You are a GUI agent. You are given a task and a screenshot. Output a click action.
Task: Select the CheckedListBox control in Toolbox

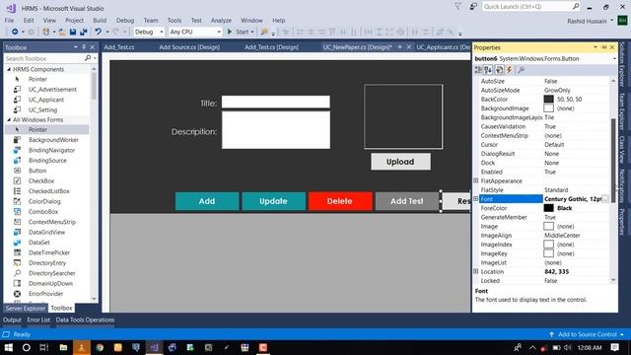point(47,191)
